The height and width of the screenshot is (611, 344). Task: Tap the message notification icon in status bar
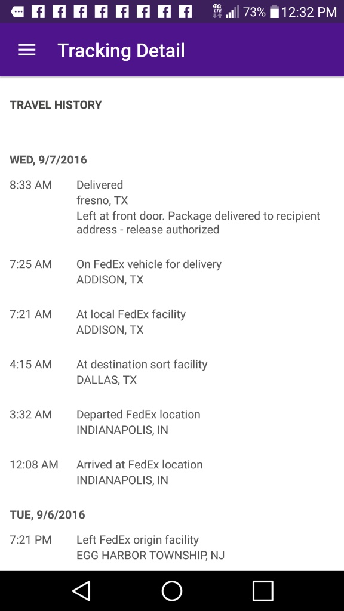pyautogui.click(x=17, y=12)
